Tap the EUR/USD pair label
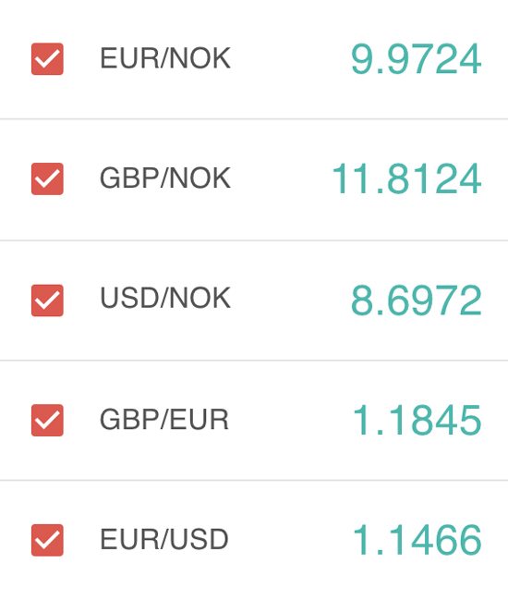Screen dimensions: 508x601 point(164,539)
